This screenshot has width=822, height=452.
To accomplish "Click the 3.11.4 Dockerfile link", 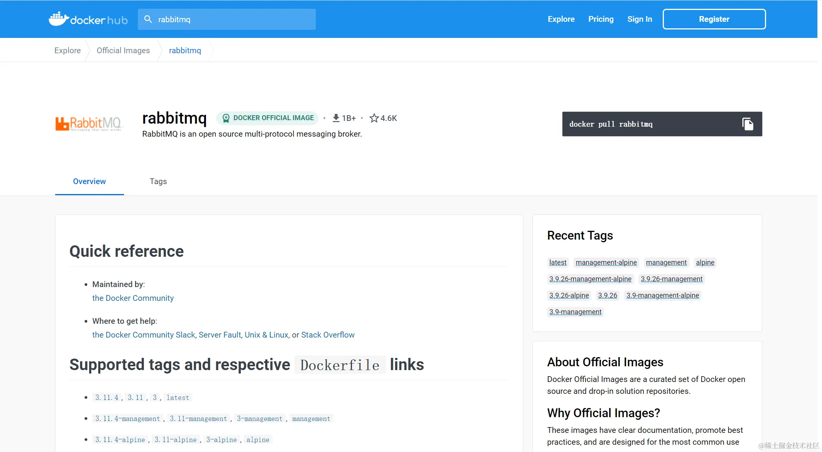I will 107,398.
